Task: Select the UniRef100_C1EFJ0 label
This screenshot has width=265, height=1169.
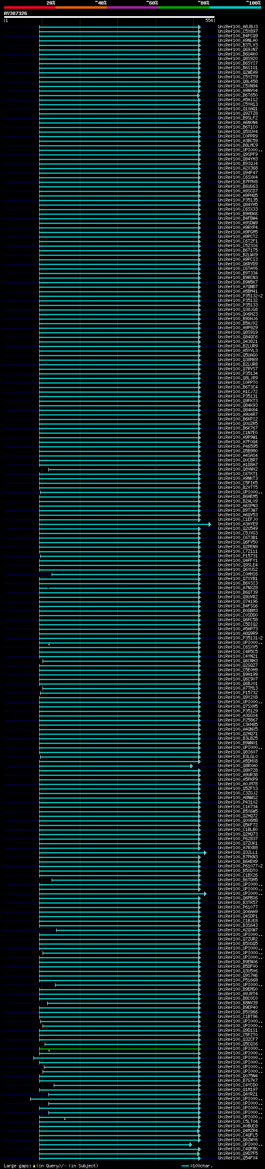Action: point(238,520)
